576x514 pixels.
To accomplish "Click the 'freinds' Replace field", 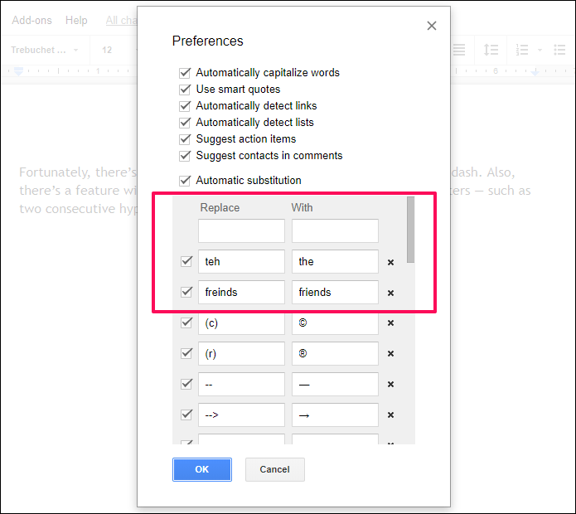I will (x=241, y=292).
